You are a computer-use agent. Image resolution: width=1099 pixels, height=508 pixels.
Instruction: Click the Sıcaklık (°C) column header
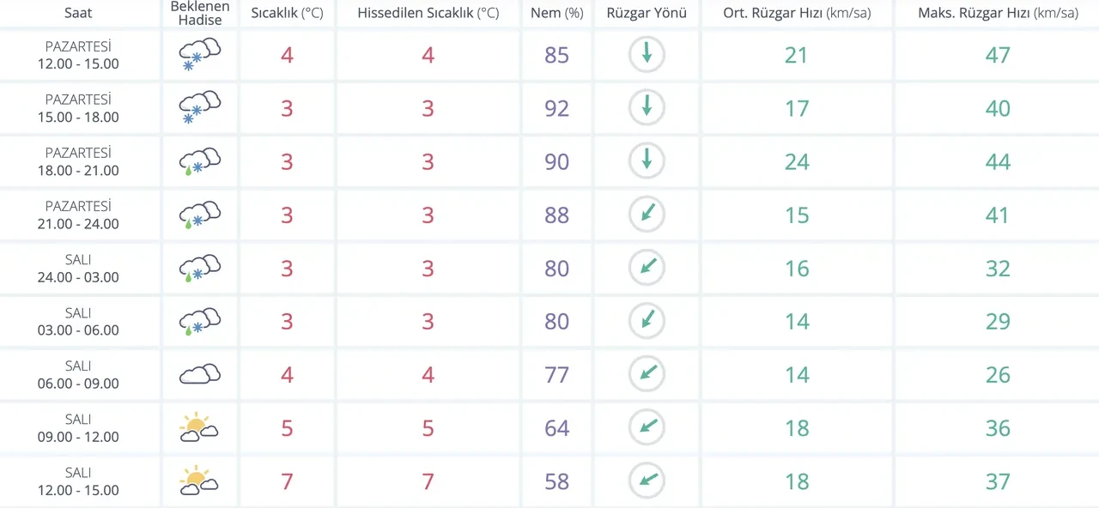coord(287,13)
